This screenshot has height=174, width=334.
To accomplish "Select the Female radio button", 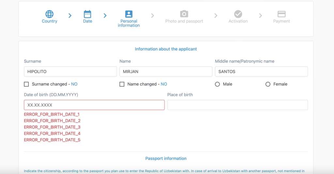I will (268, 84).
